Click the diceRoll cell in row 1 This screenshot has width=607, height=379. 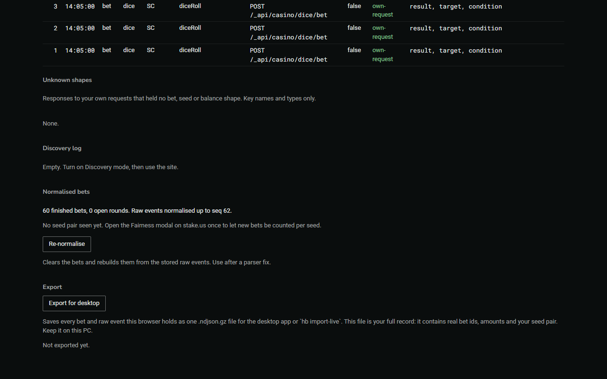click(x=190, y=50)
